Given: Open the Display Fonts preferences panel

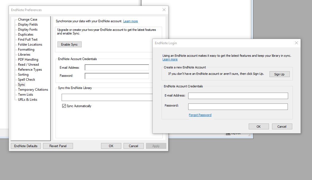Looking at the screenshot, I should [28, 29].
